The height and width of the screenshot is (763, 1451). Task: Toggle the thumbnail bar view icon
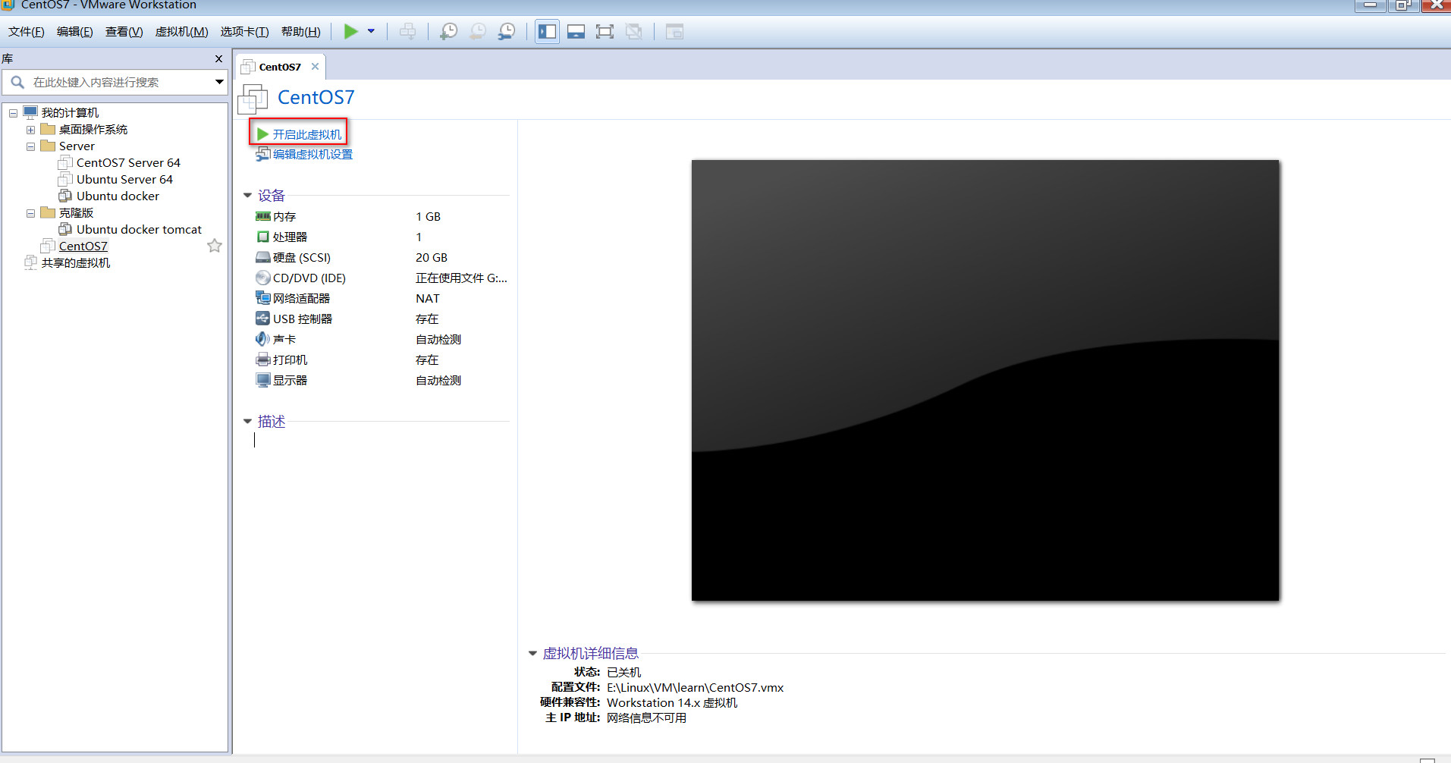click(x=576, y=31)
